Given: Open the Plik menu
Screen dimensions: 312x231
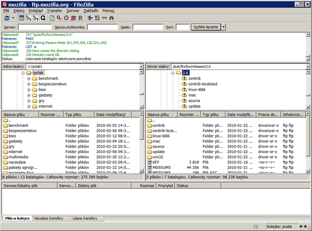Looking at the screenshot, I should [x=6, y=11].
